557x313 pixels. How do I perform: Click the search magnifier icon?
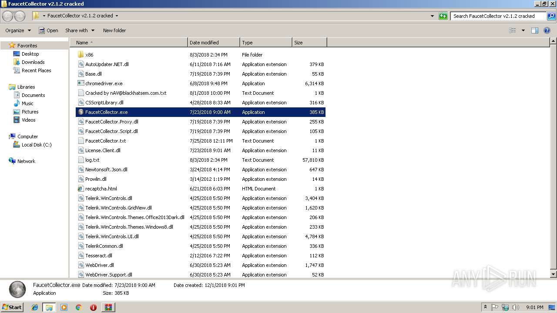[551, 16]
